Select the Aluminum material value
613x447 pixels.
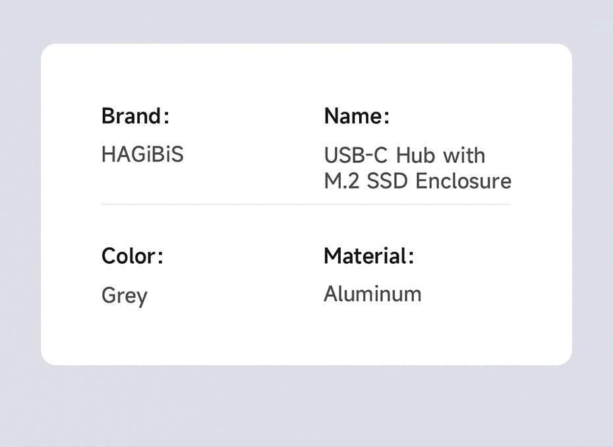coord(372,294)
